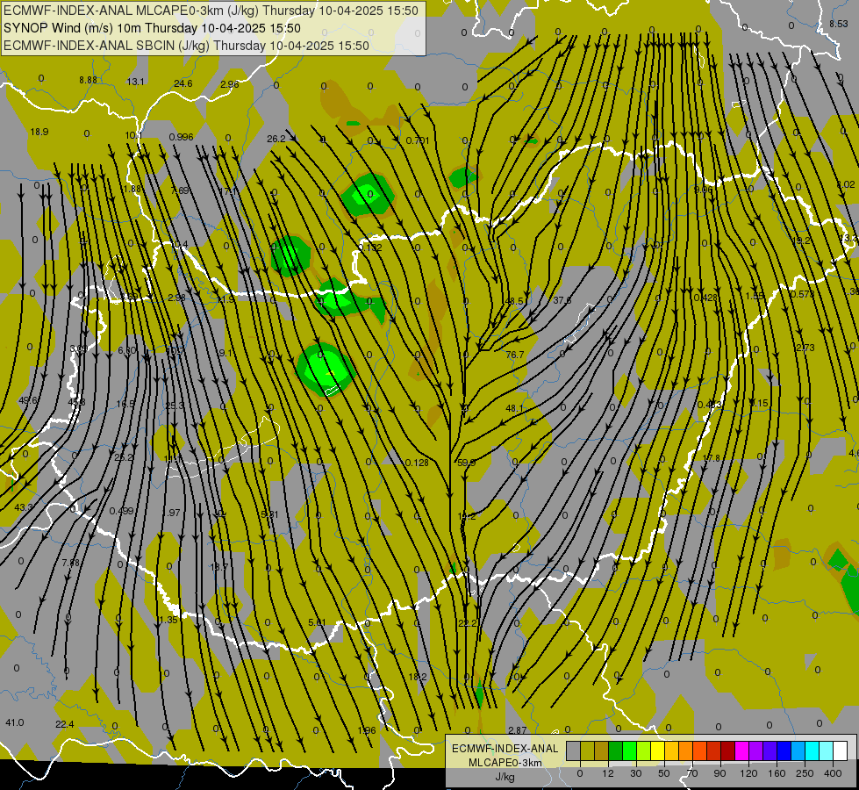Select the magenta legend color box
Screen dimensions: 859x790
741,751
